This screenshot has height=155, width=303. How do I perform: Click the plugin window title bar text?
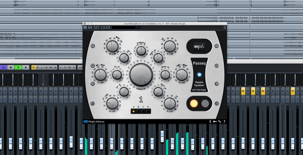point(154,24)
